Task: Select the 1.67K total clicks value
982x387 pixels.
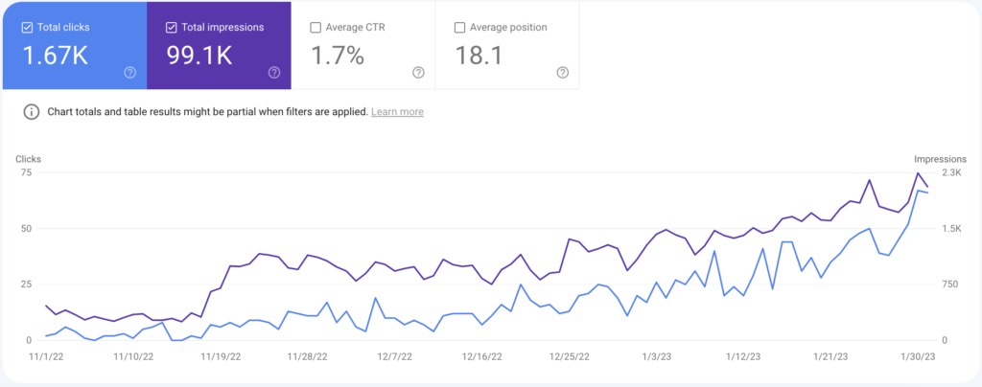Action: (55, 56)
